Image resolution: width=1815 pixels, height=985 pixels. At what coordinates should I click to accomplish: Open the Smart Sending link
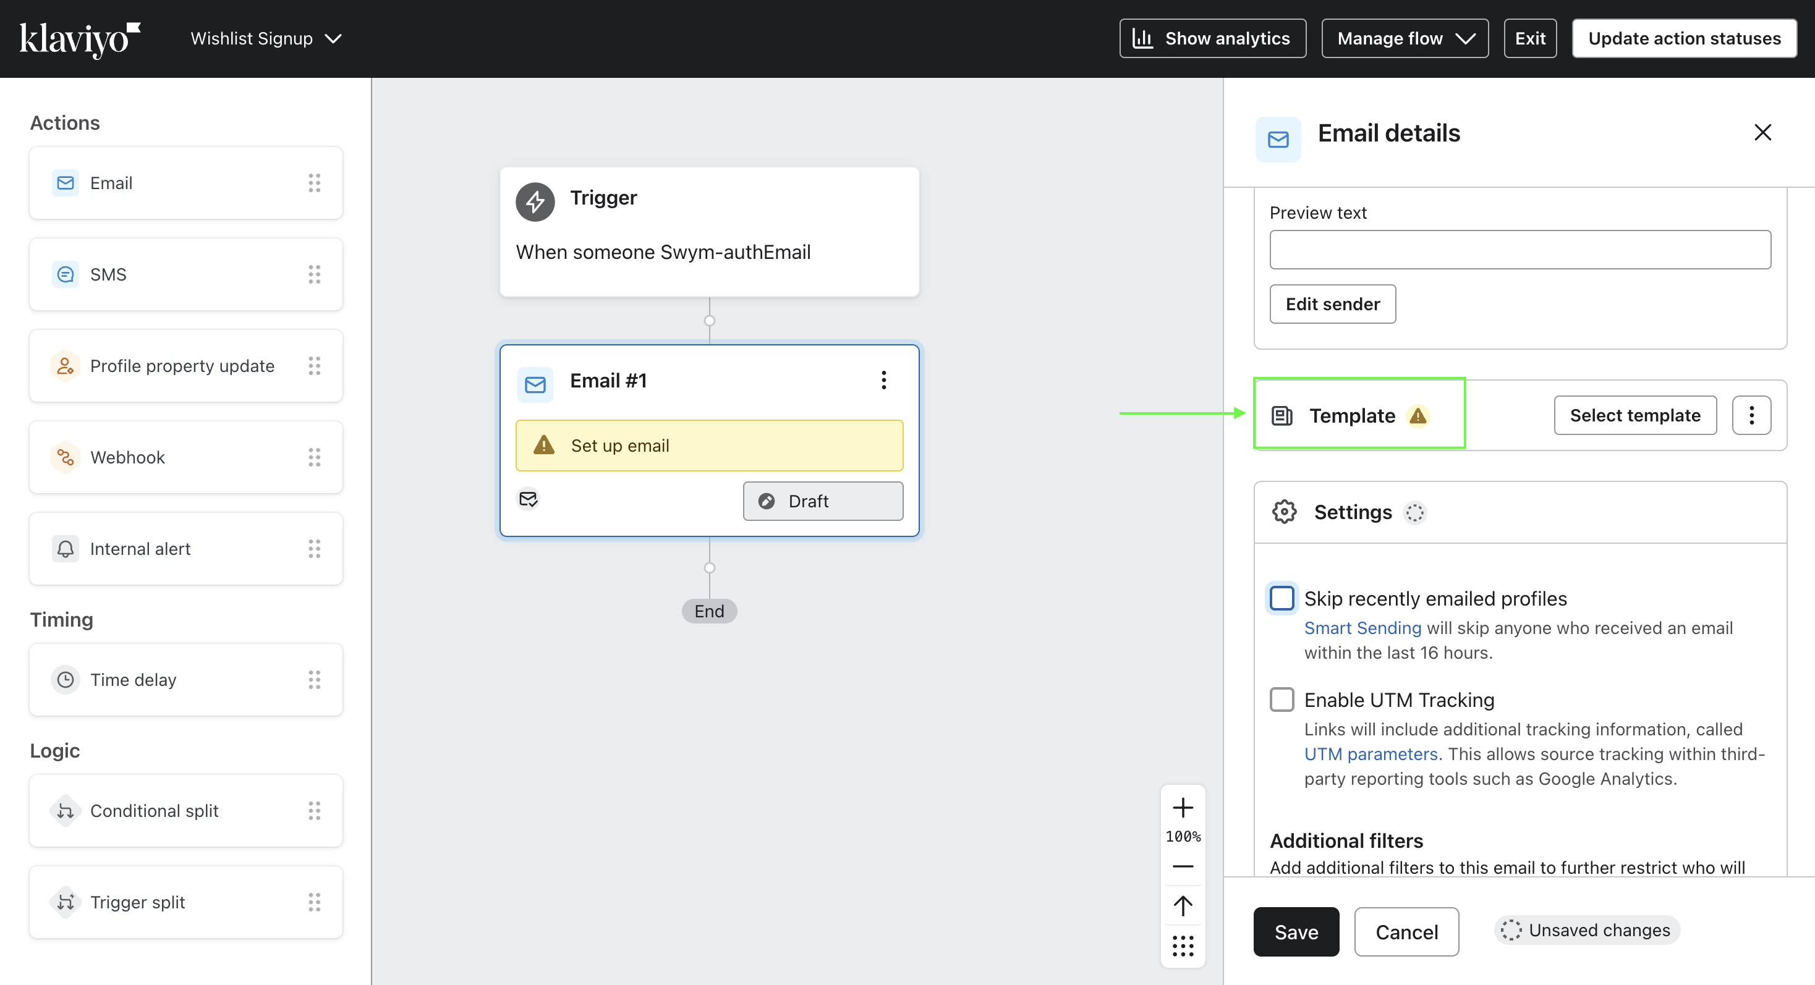tap(1362, 627)
